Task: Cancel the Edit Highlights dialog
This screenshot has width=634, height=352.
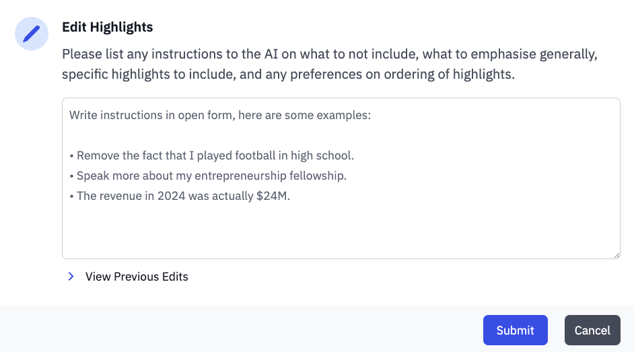Action: [592, 330]
